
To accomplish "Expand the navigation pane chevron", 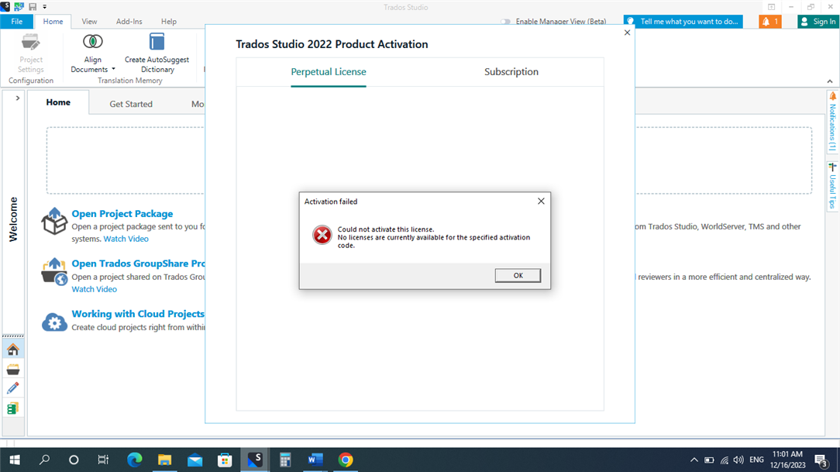I will (18, 98).
